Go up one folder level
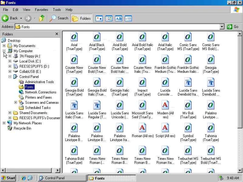 [42, 18]
